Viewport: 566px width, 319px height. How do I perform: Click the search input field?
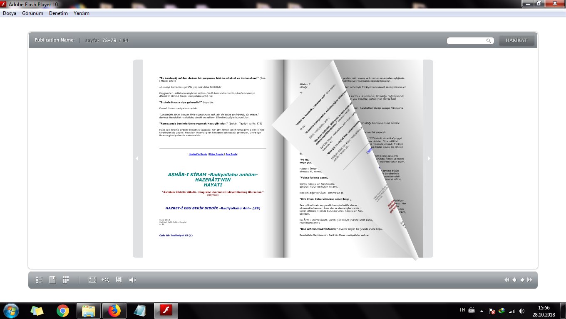tap(466, 41)
